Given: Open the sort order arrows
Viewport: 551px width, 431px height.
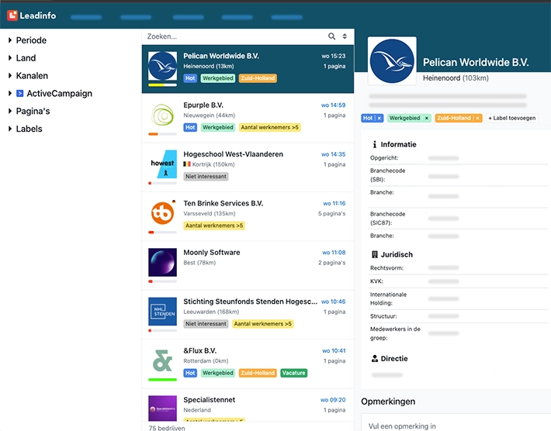Looking at the screenshot, I should point(345,36).
